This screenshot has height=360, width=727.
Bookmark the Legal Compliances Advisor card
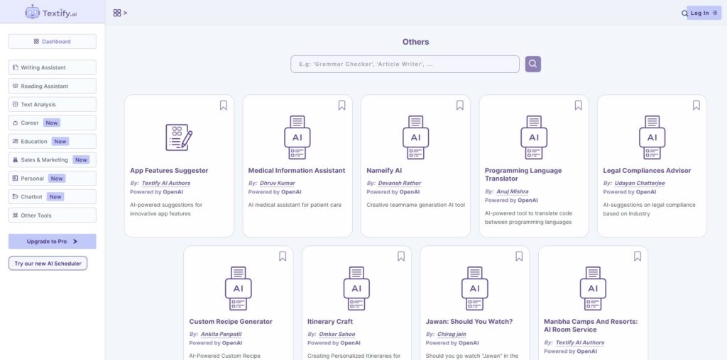696,106
